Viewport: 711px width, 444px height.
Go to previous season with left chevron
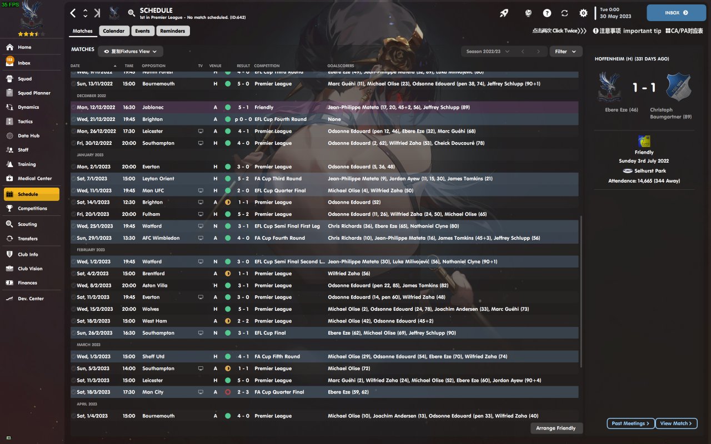click(x=523, y=52)
